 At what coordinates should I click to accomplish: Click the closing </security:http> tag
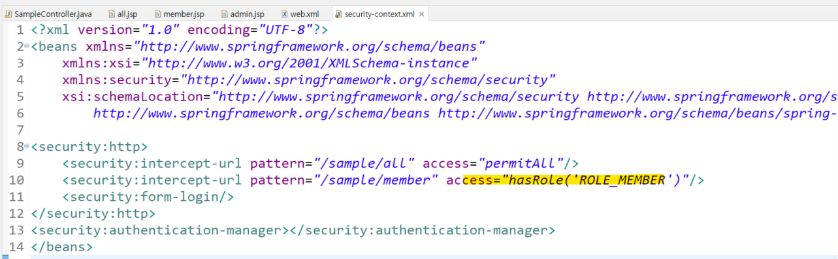(x=93, y=213)
